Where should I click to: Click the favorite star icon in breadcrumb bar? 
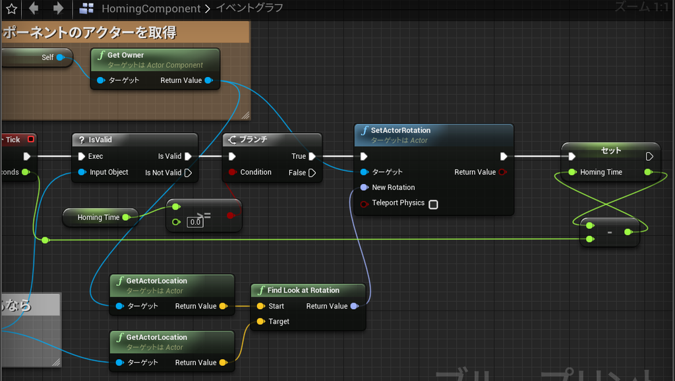[x=12, y=8]
